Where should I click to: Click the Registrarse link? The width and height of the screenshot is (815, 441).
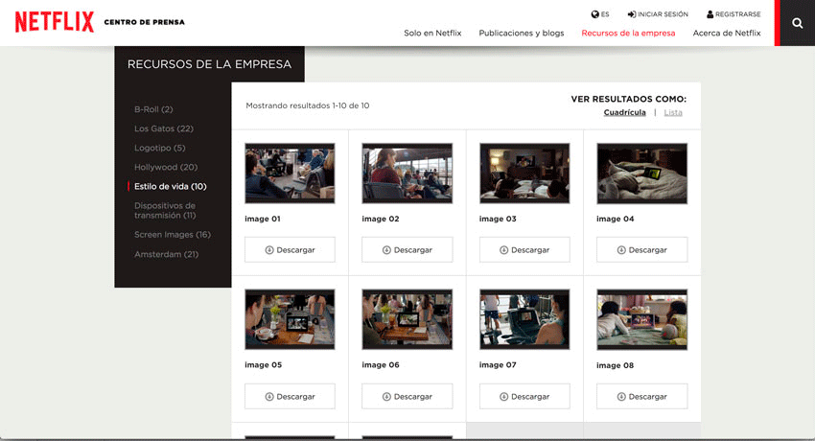pyautogui.click(x=737, y=14)
